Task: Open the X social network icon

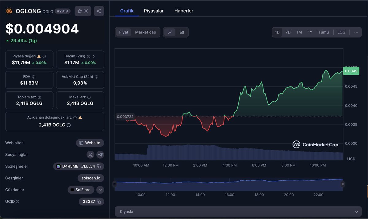Action: tap(90, 155)
